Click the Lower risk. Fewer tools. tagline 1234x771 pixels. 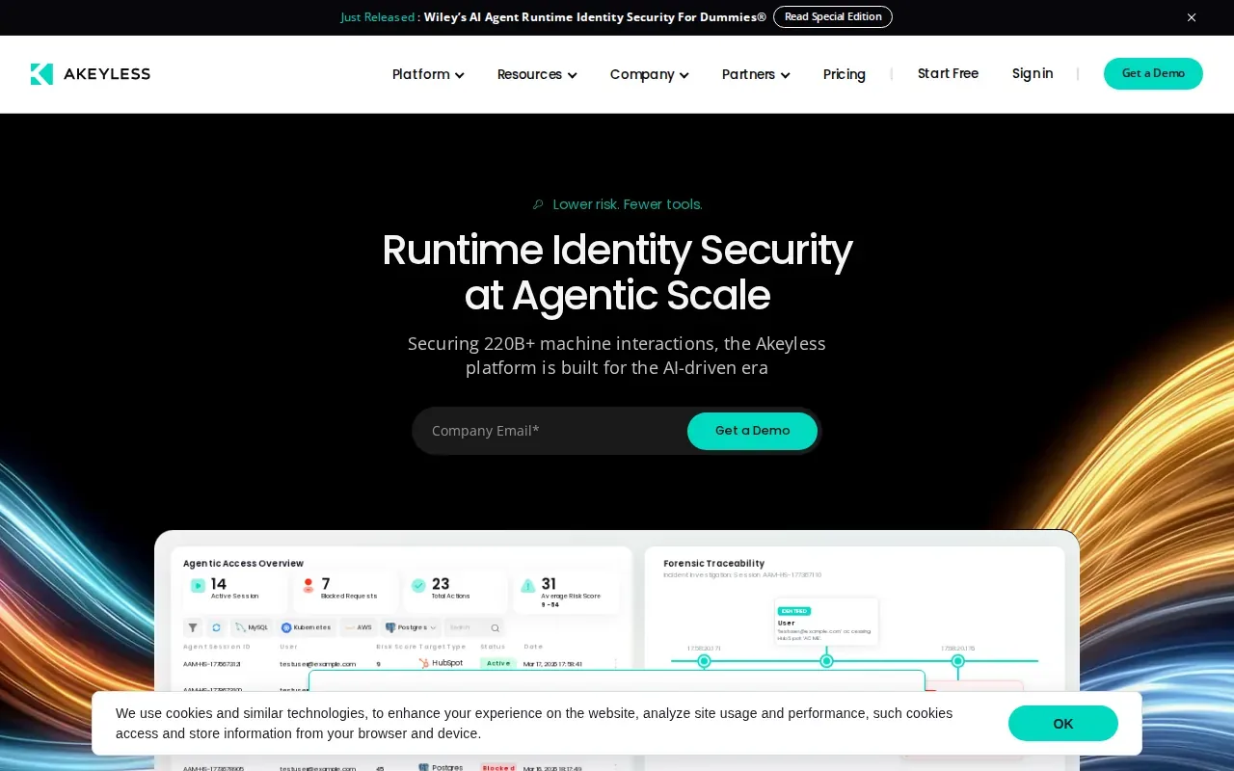click(x=628, y=204)
